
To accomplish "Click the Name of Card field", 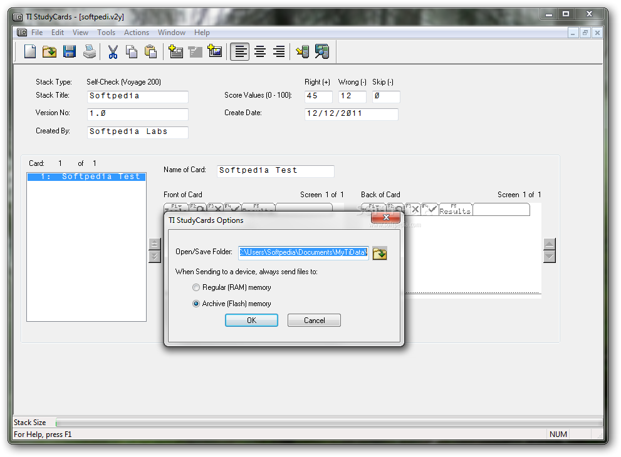I will 276,171.
